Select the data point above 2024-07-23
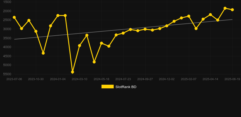 click(x=123, y=33)
